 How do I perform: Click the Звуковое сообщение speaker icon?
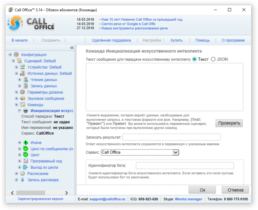point(22,98)
